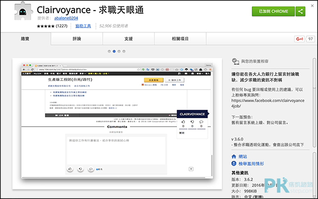
Task: Open the facebook.com/clairvoyance4job link
Action: pyautogui.click(x=268, y=103)
